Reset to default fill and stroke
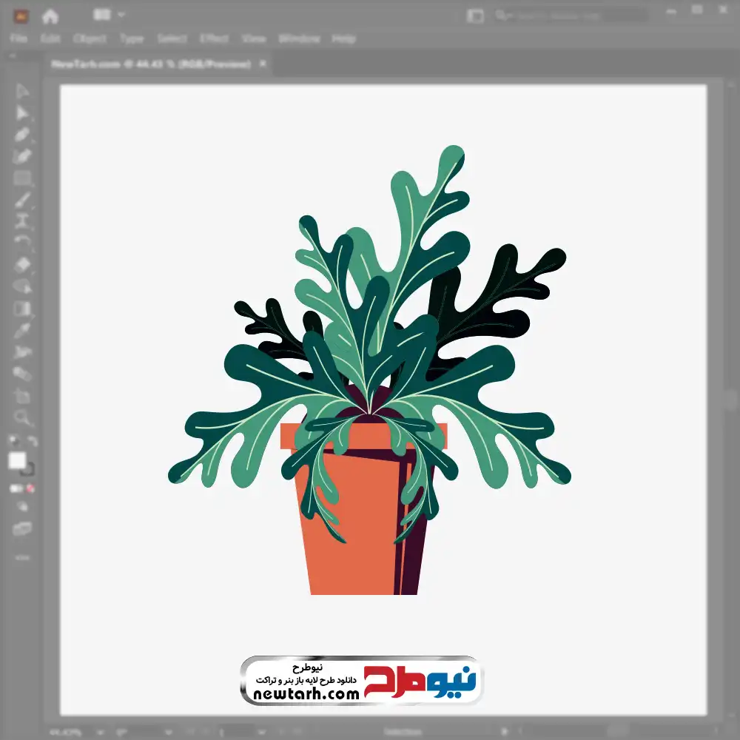Screen dimensions: 740x740 13,442
